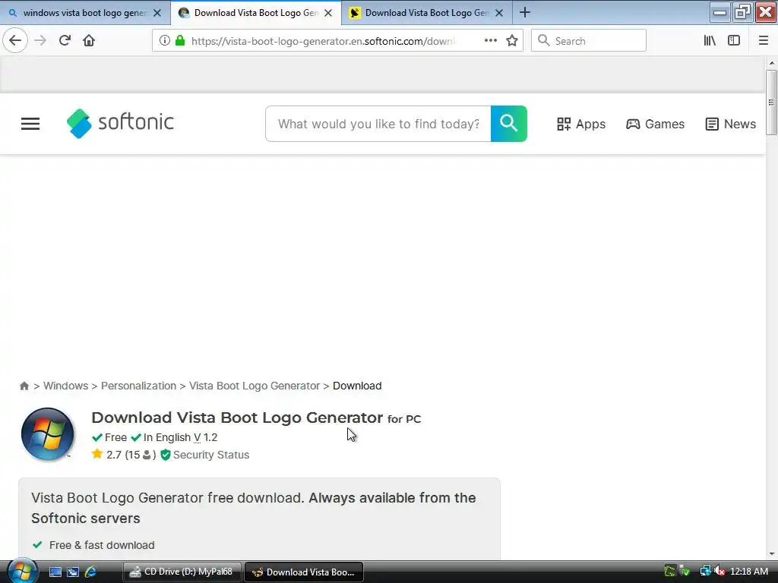The width and height of the screenshot is (778, 583).
Task: Click the green padlock security icon
Action: point(180,41)
